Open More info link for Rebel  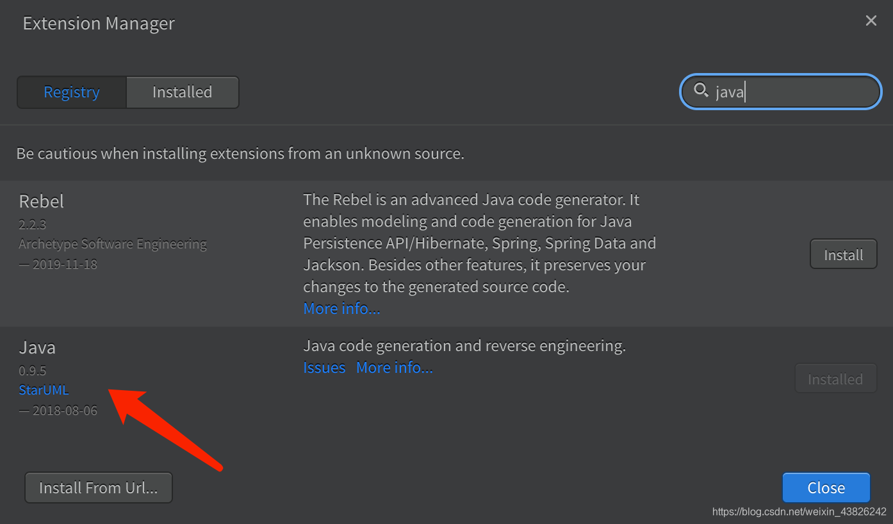[x=341, y=308]
